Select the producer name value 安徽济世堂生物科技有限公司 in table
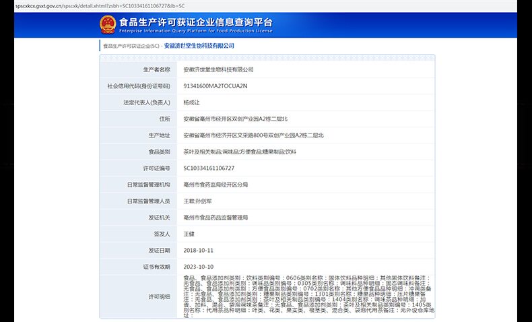 218,69
